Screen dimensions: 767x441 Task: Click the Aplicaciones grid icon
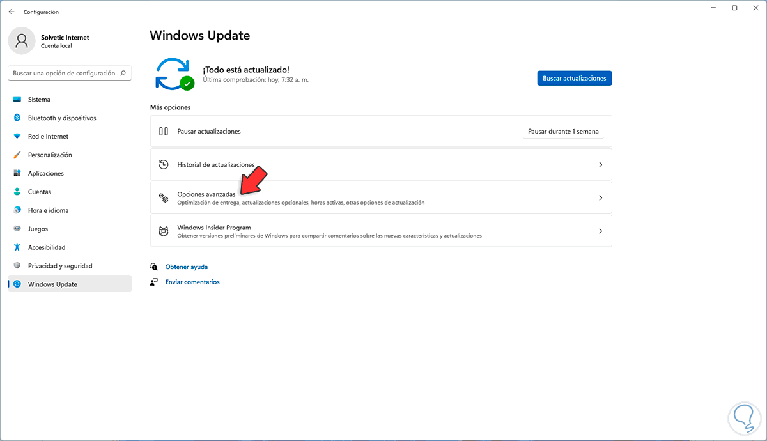tap(17, 174)
